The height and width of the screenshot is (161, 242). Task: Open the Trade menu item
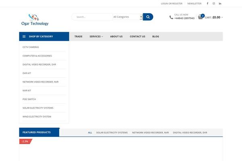(x=78, y=37)
